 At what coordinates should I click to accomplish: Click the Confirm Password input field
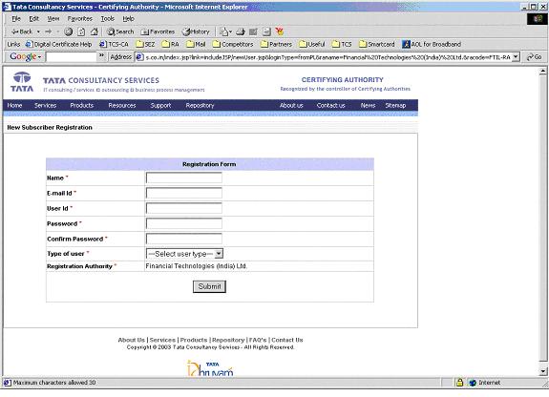click(184, 239)
